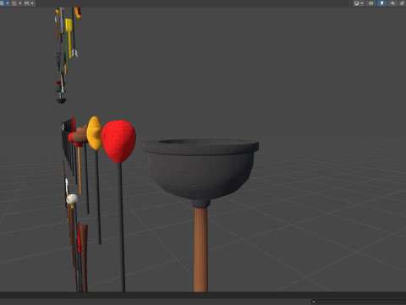406x305 pixels.
Task: Select the wooden plunger handle
Action: (200, 250)
